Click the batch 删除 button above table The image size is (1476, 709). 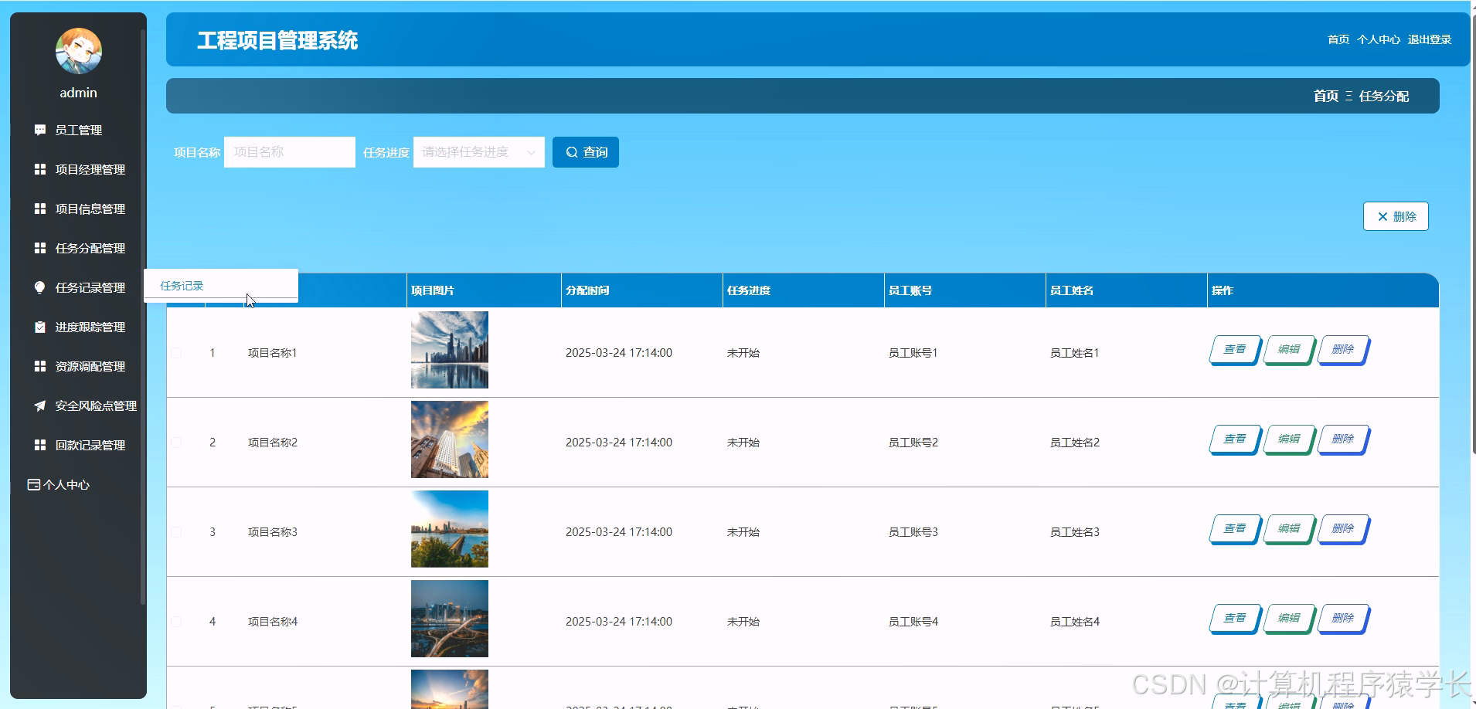click(x=1396, y=216)
